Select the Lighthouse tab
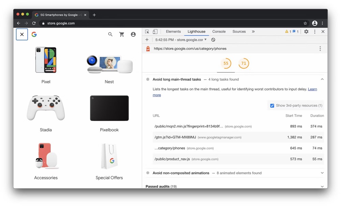The width and height of the screenshot is (341, 206). [196, 31]
